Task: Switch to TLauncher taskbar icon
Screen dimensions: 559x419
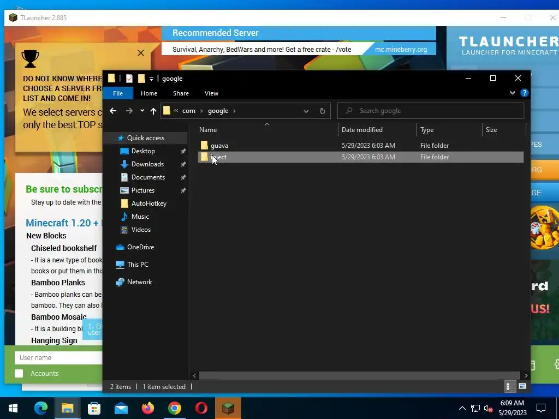Action: (228, 408)
